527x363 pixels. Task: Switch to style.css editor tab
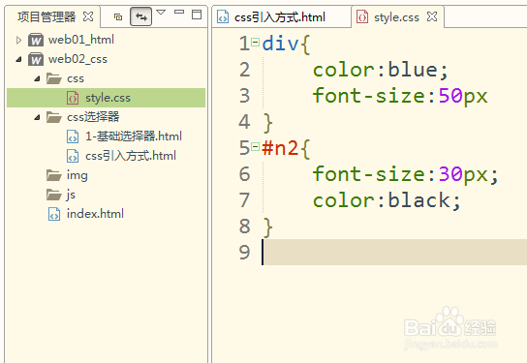pyautogui.click(x=396, y=17)
